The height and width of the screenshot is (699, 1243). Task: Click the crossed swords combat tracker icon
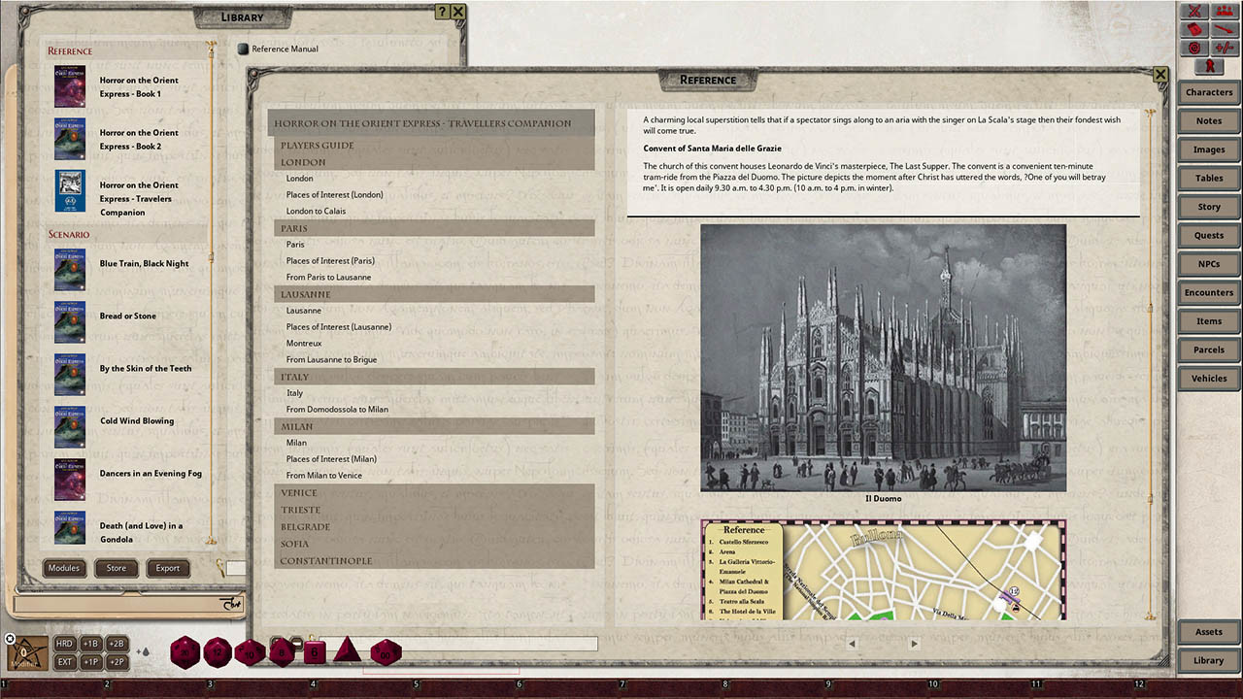[x=1194, y=11]
